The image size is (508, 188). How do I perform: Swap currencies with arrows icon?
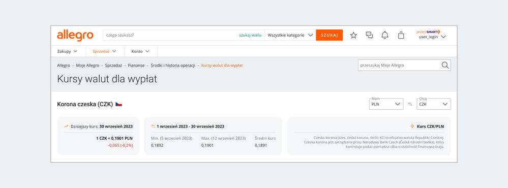[x=410, y=104]
